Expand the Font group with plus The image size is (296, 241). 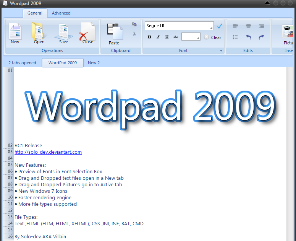tap(221, 50)
